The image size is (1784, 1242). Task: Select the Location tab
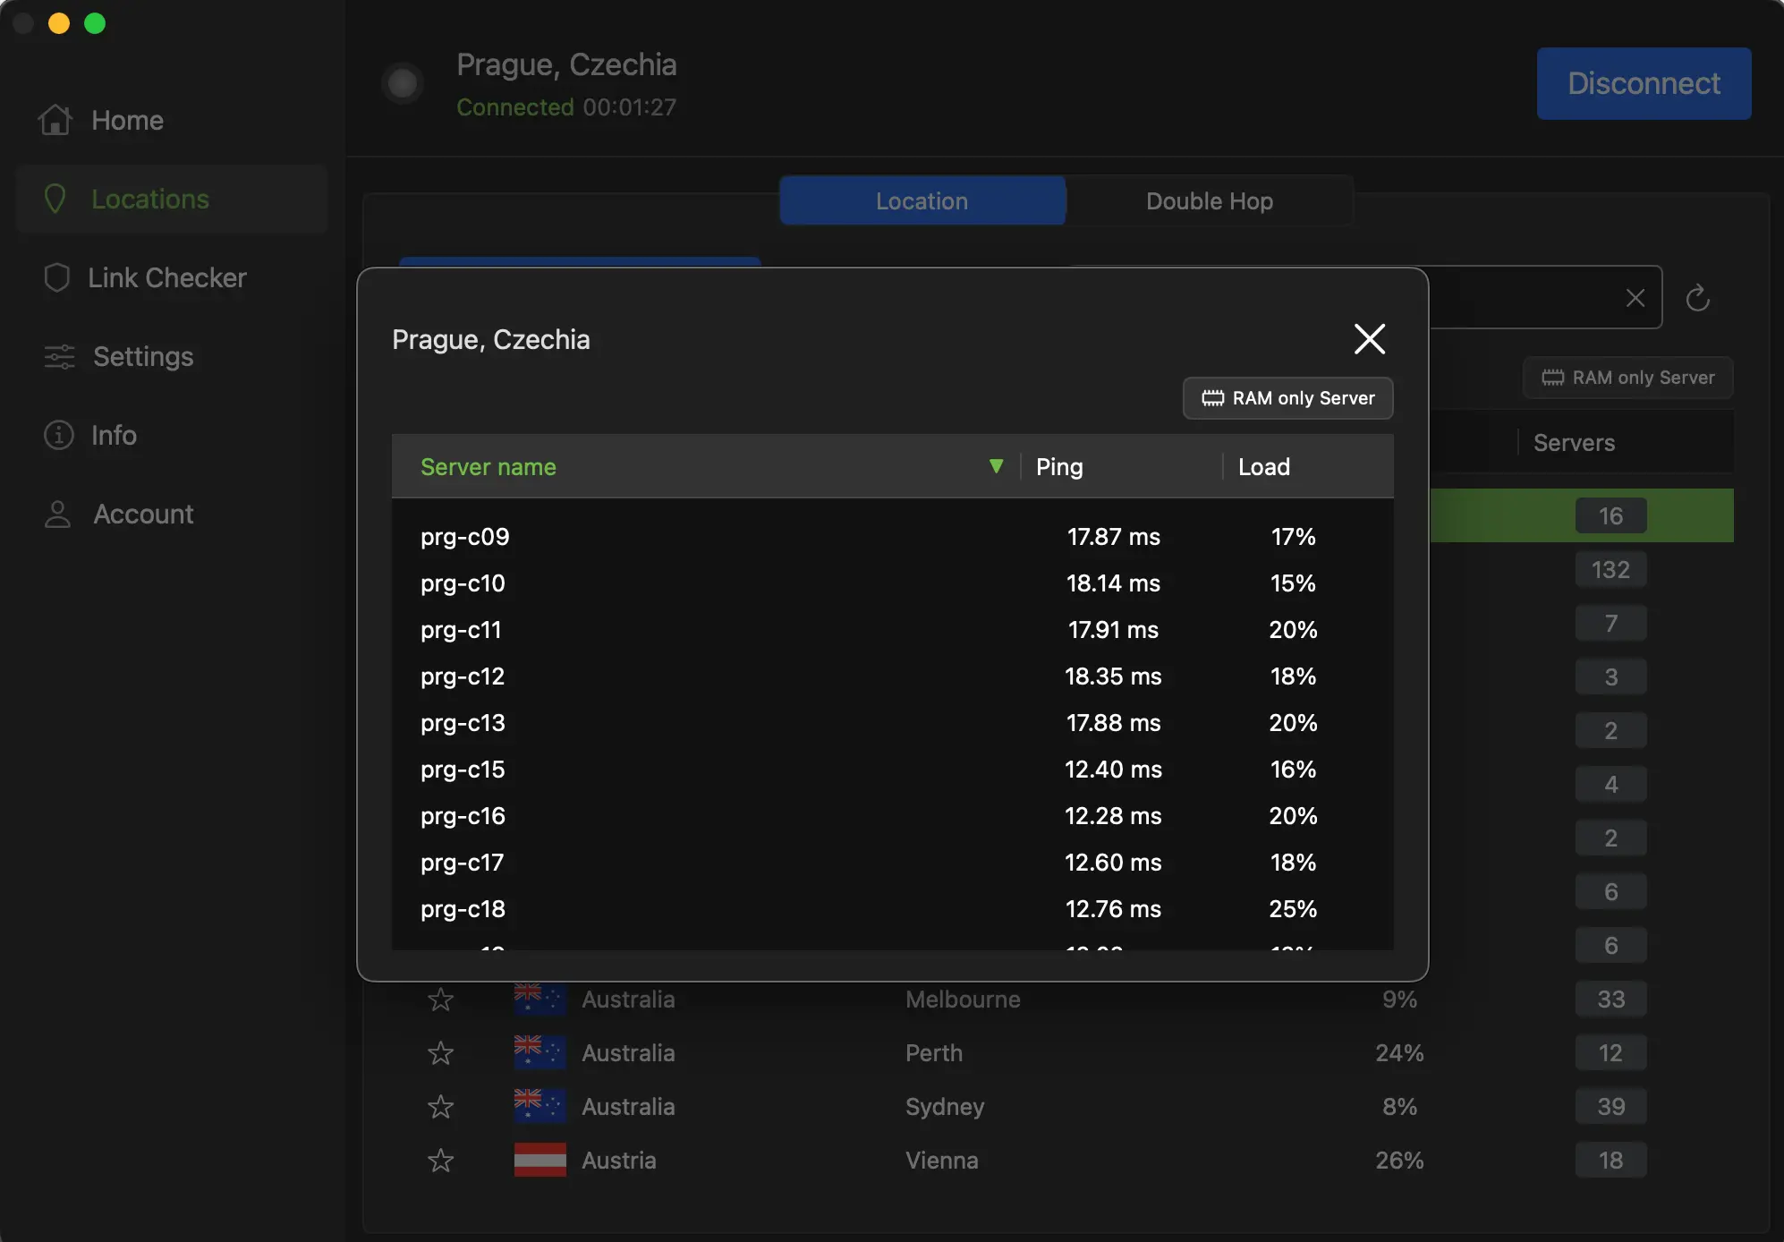click(921, 200)
